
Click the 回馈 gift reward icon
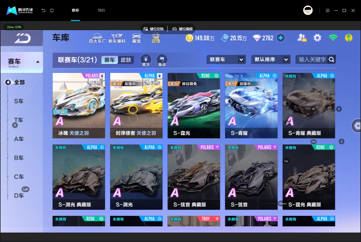pyautogui.click(x=156, y=38)
